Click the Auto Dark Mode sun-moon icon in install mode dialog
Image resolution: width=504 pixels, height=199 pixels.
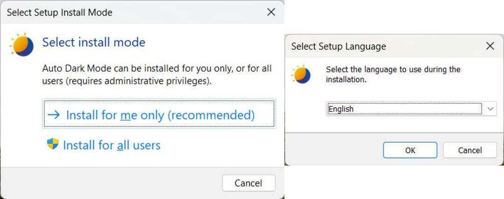[x=21, y=45]
